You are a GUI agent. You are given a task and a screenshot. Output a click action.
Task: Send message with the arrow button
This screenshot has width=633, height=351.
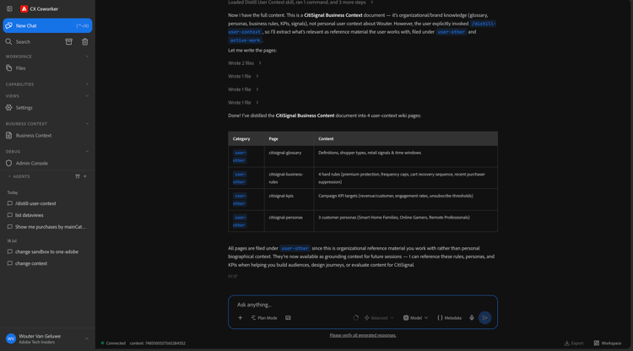point(484,318)
